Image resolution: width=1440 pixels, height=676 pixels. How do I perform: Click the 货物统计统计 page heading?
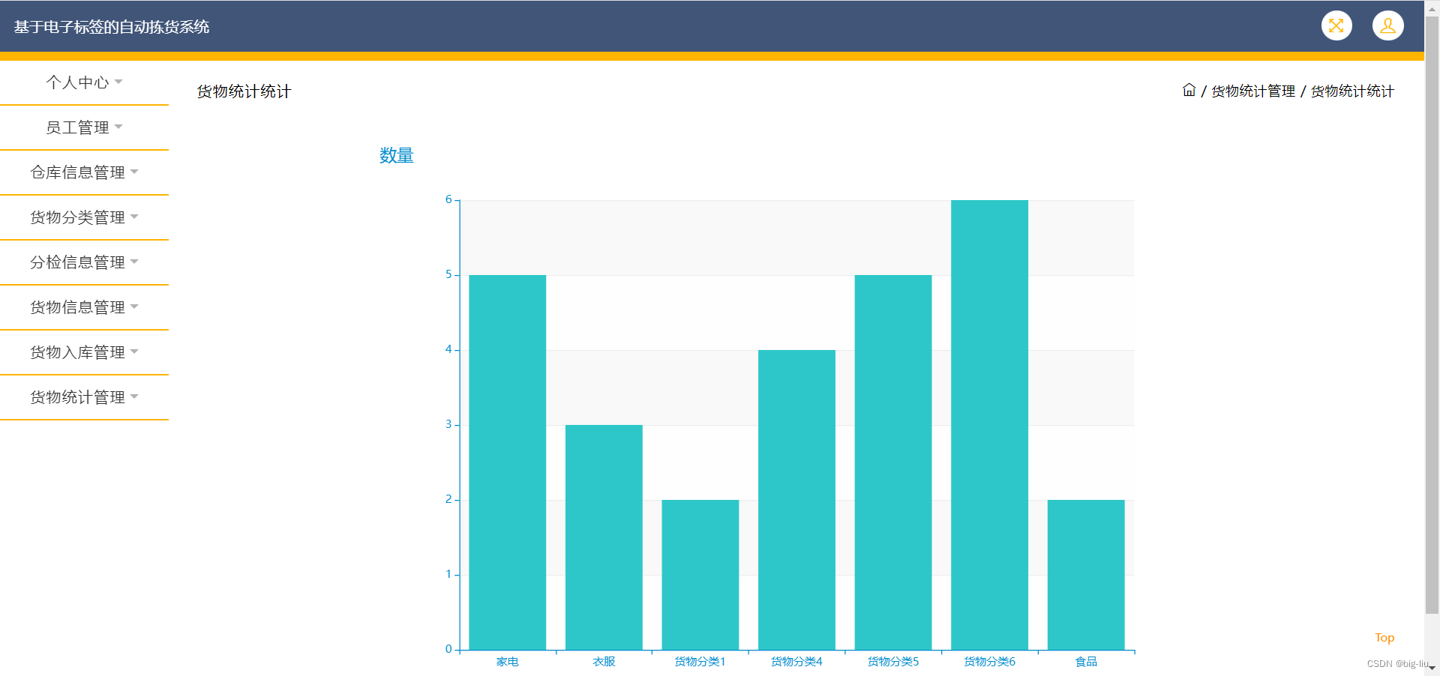(x=244, y=91)
